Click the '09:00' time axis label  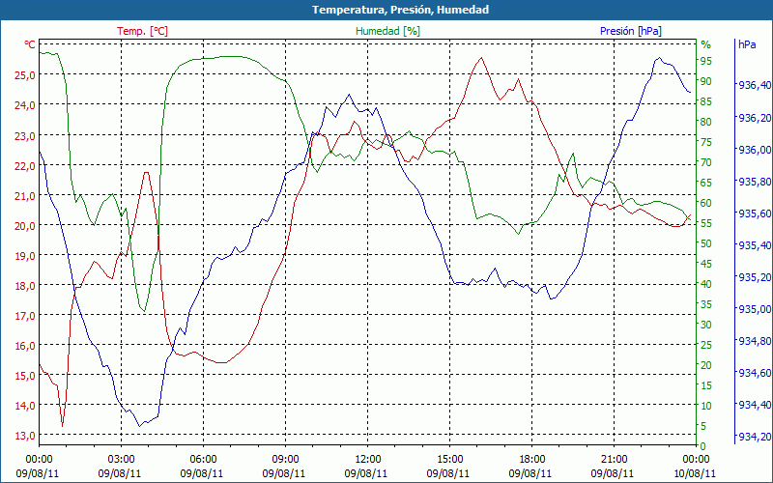pos(285,460)
